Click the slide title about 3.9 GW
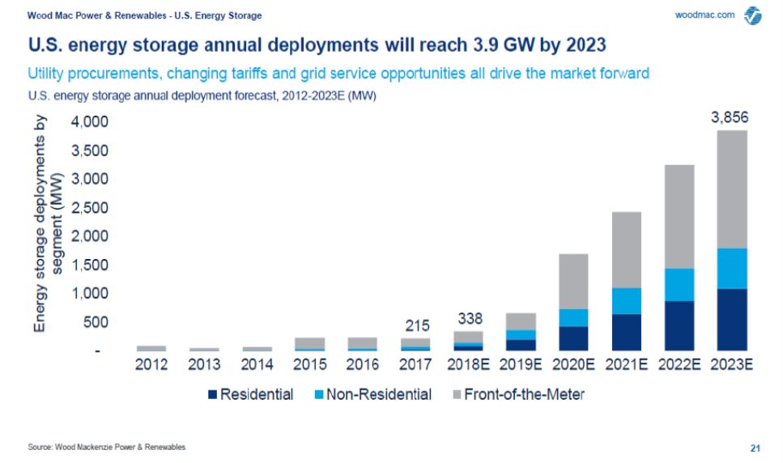 click(317, 45)
